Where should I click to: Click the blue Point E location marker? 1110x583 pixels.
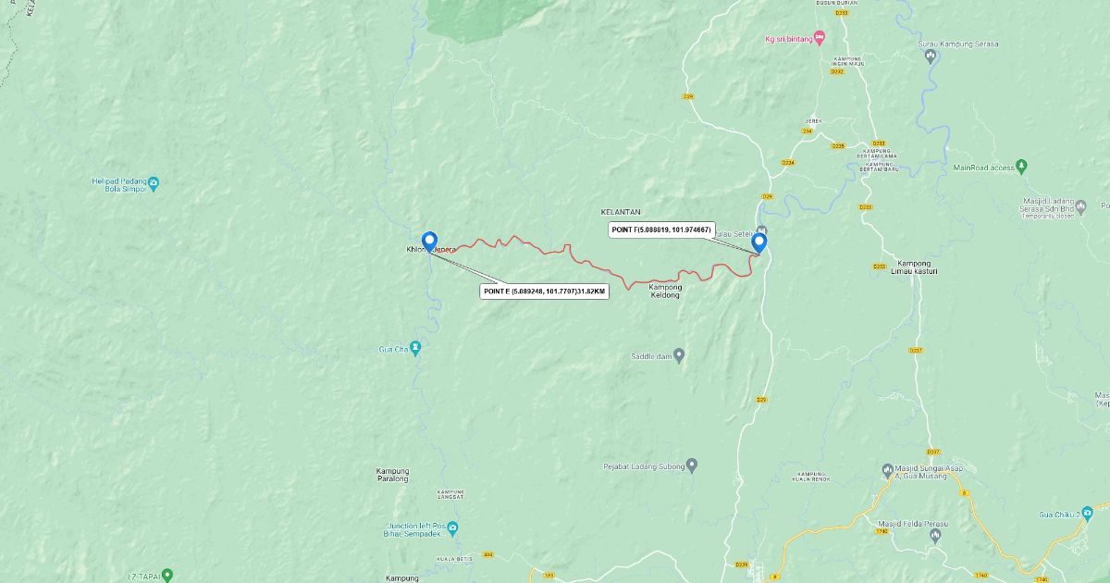click(429, 242)
